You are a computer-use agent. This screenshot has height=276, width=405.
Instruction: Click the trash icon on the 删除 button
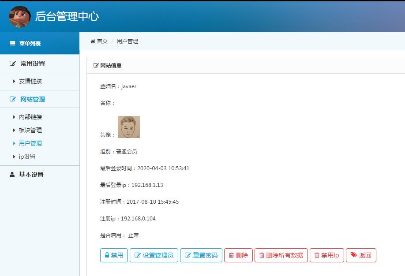point(231,255)
